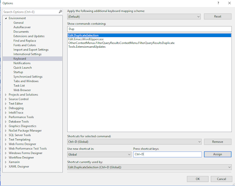Select Task List settings
The width and height of the screenshot is (235, 186).
tap(19, 85)
